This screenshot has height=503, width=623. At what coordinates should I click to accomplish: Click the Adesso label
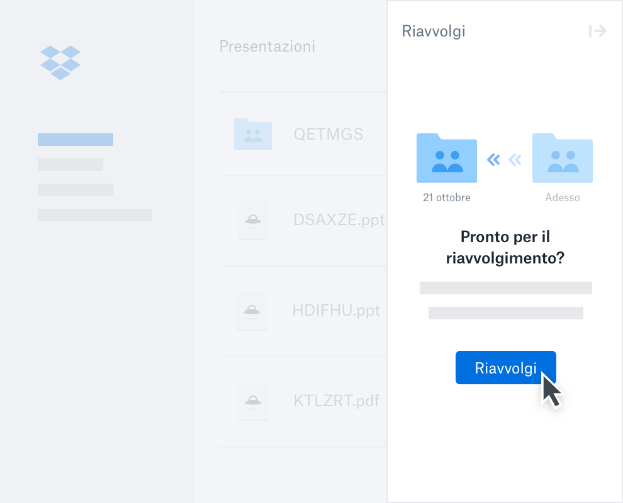click(562, 197)
